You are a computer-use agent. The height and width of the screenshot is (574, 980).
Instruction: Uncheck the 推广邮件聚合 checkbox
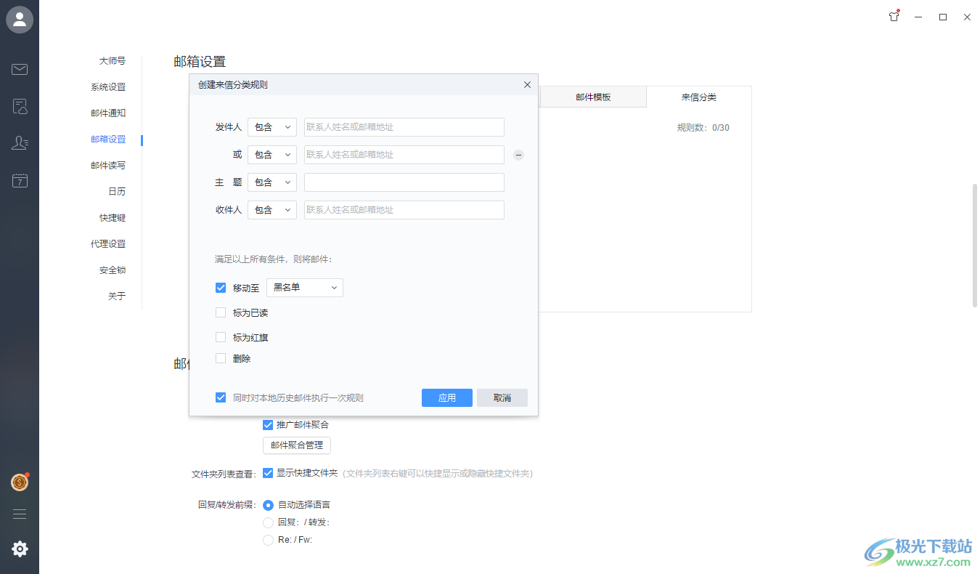[x=268, y=424]
